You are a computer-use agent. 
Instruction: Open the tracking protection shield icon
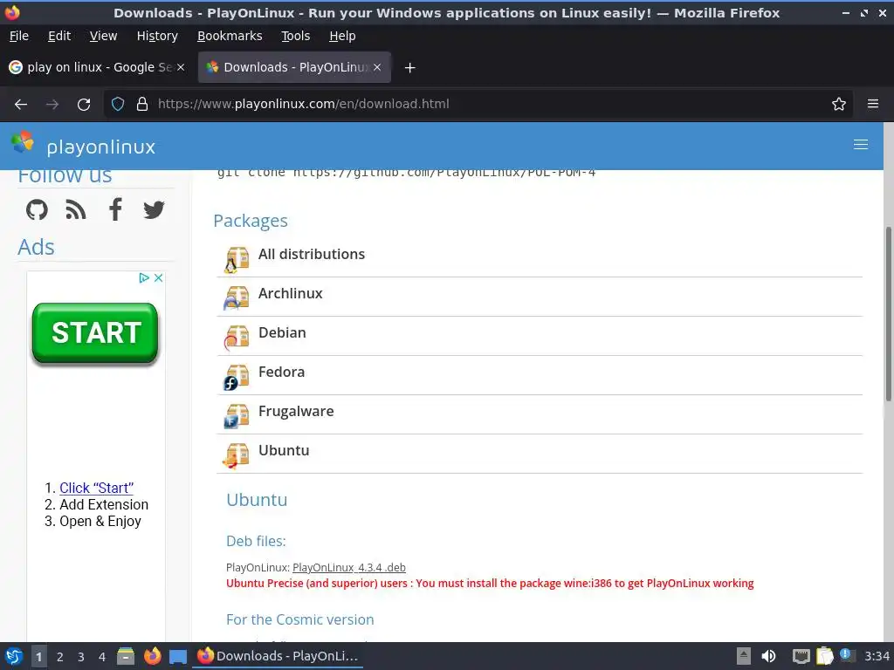tap(118, 104)
